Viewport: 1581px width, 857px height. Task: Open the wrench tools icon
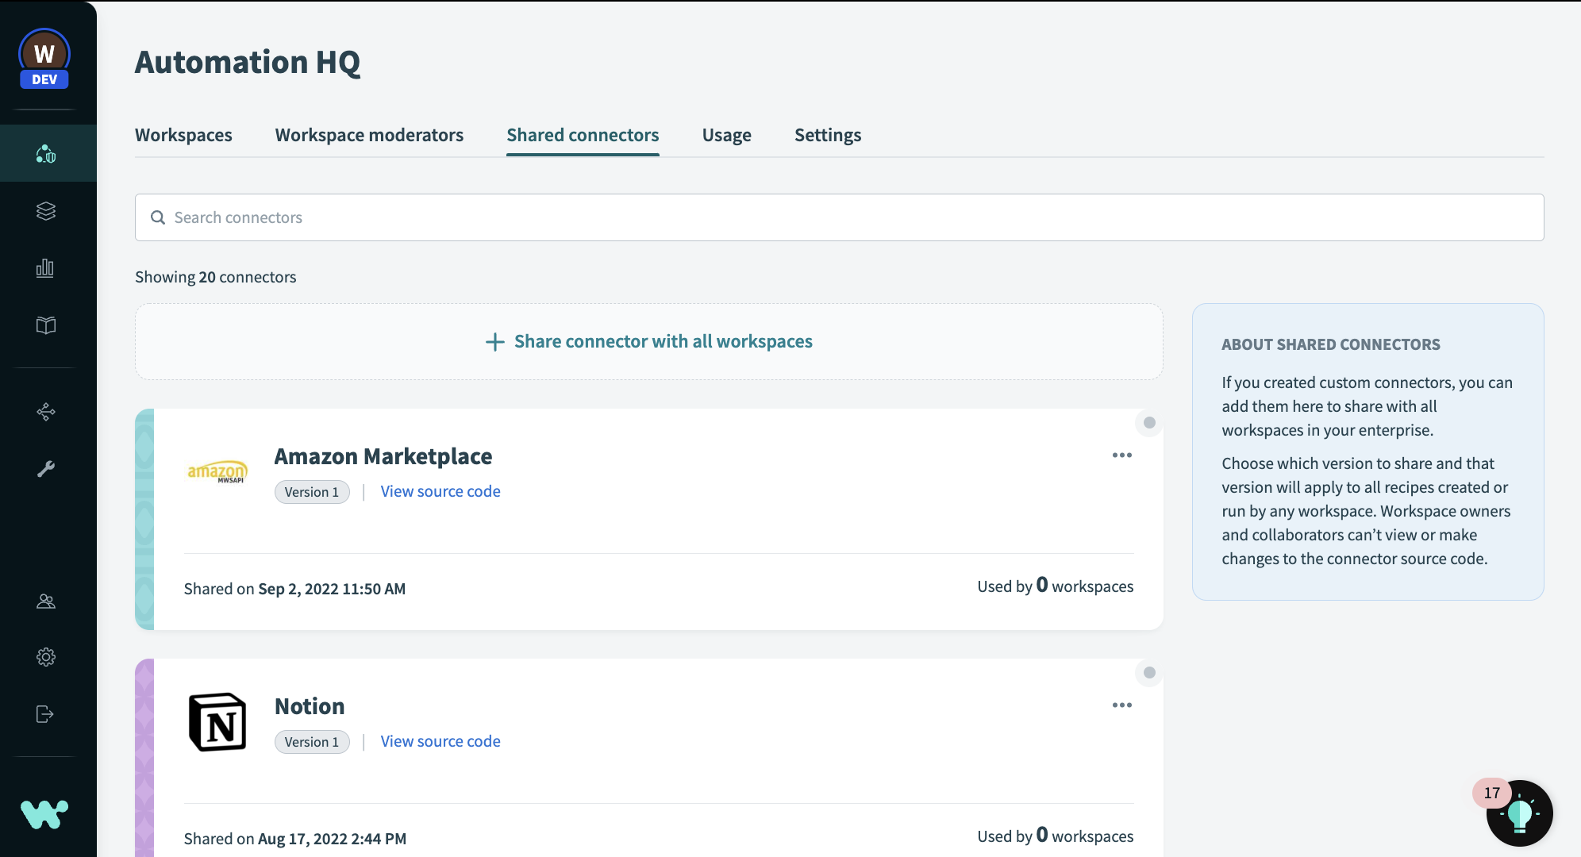[46, 469]
